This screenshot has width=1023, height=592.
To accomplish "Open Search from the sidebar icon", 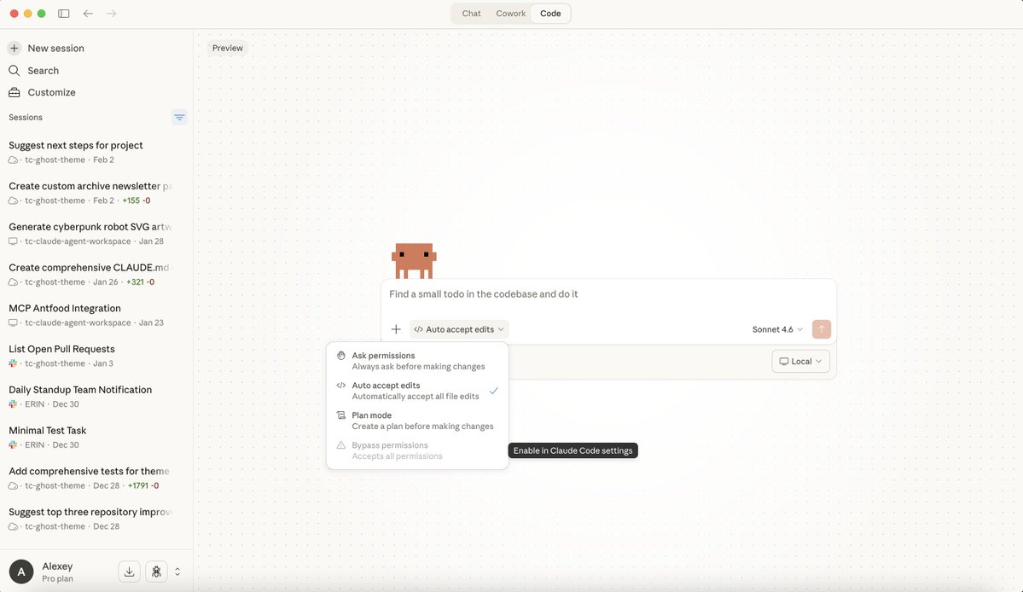I will 12,70.
